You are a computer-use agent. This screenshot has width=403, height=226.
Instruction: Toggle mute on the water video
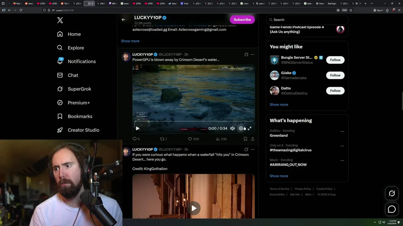tap(232, 128)
